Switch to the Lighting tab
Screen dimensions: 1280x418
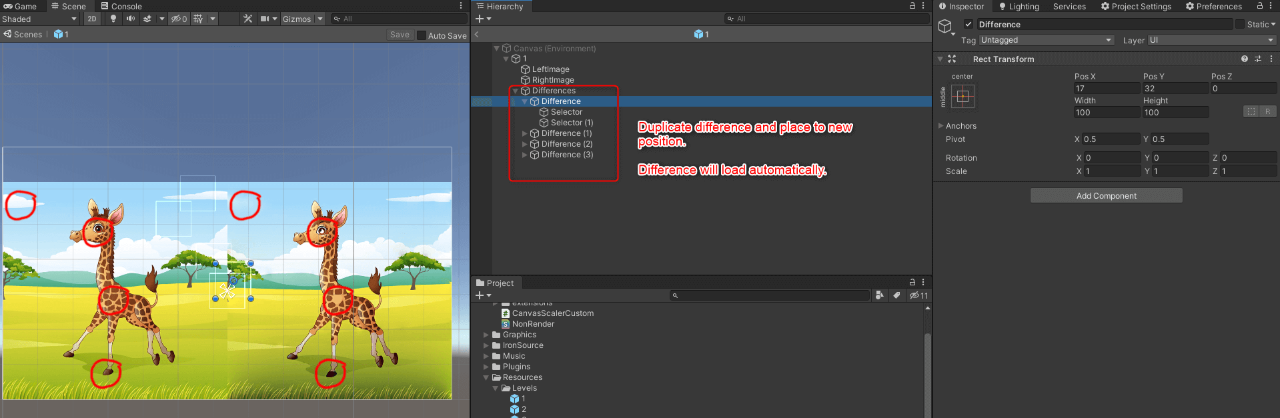coord(1019,6)
